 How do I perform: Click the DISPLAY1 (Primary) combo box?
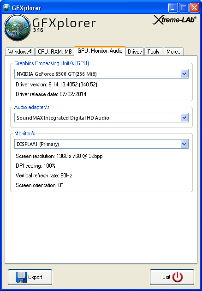[x=101, y=144]
